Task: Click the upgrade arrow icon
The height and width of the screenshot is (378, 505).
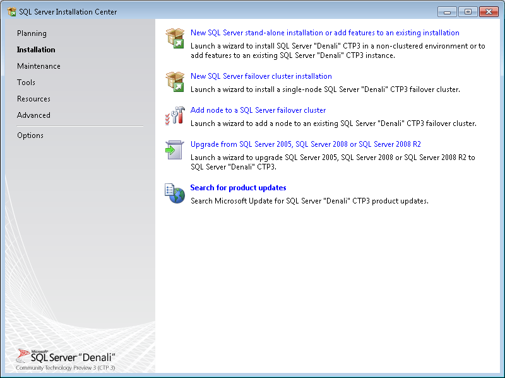Action: 175,150
